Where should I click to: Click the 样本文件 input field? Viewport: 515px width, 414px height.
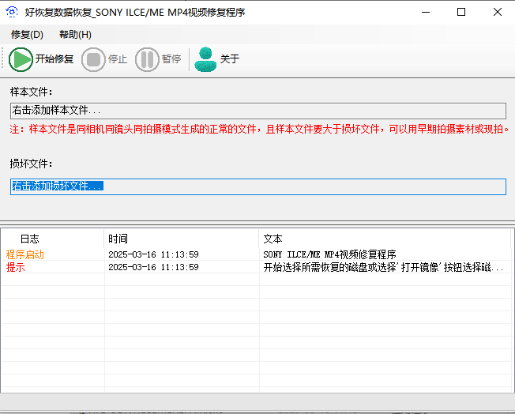(258, 111)
